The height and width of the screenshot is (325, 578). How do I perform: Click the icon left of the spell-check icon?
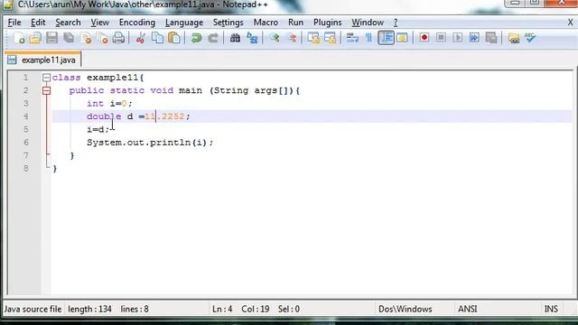click(514, 38)
